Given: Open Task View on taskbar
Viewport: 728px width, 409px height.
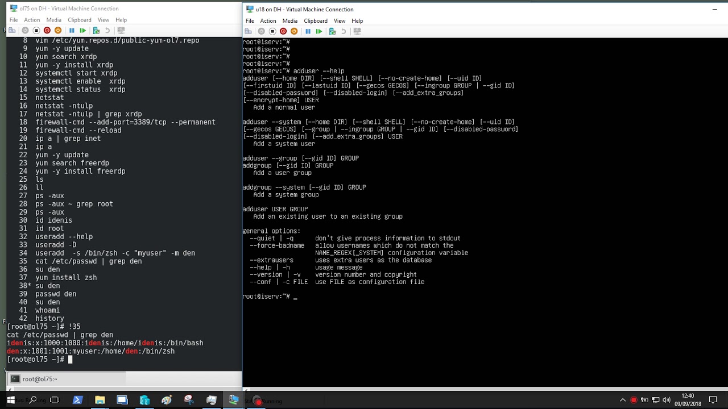Looking at the screenshot, I should (55, 400).
